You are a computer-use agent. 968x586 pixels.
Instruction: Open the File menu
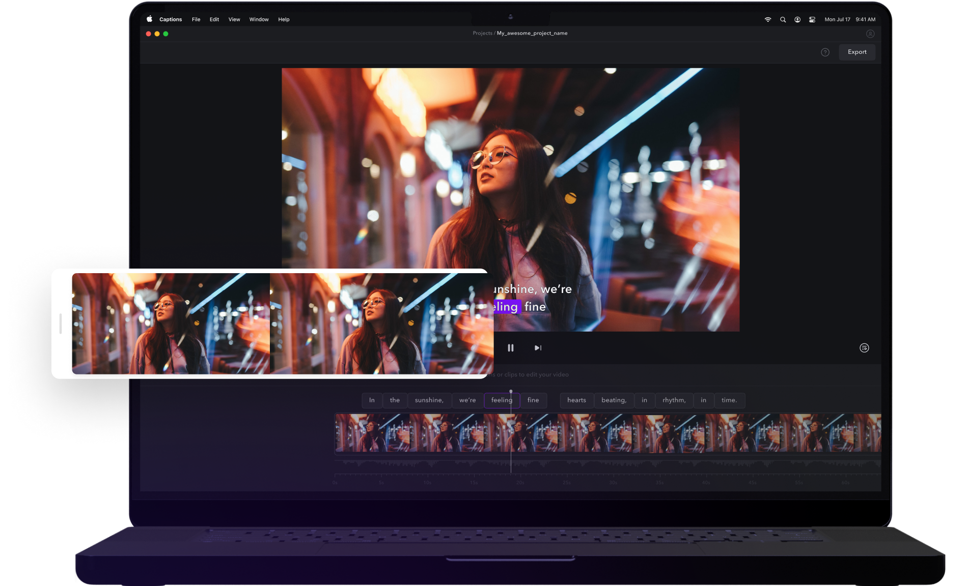(x=196, y=19)
